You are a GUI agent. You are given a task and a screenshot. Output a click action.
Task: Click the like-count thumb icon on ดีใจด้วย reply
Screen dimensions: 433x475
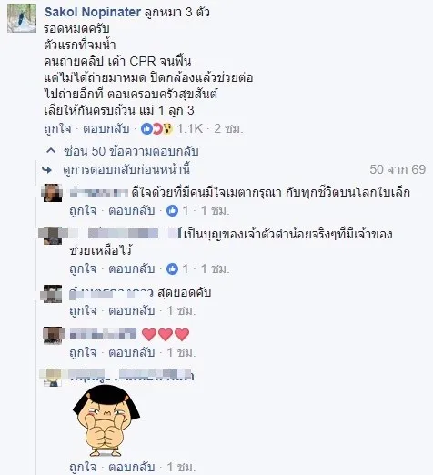[x=172, y=210]
